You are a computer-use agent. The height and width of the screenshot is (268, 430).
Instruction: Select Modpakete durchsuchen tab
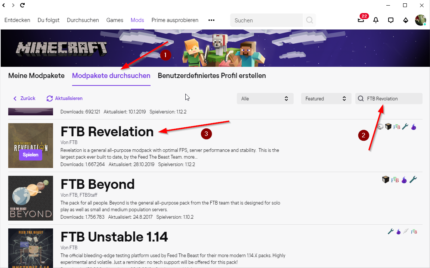click(111, 76)
